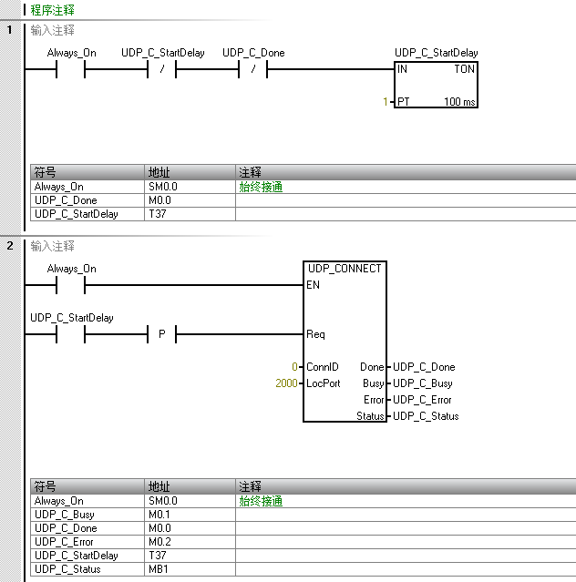Click the EN input pin of UDP_CONNECT
This screenshot has width=576, height=582.
[313, 285]
